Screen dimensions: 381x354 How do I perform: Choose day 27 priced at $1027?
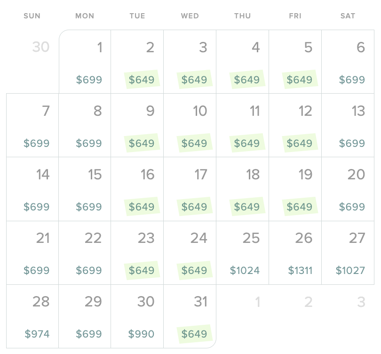pyautogui.click(x=348, y=253)
